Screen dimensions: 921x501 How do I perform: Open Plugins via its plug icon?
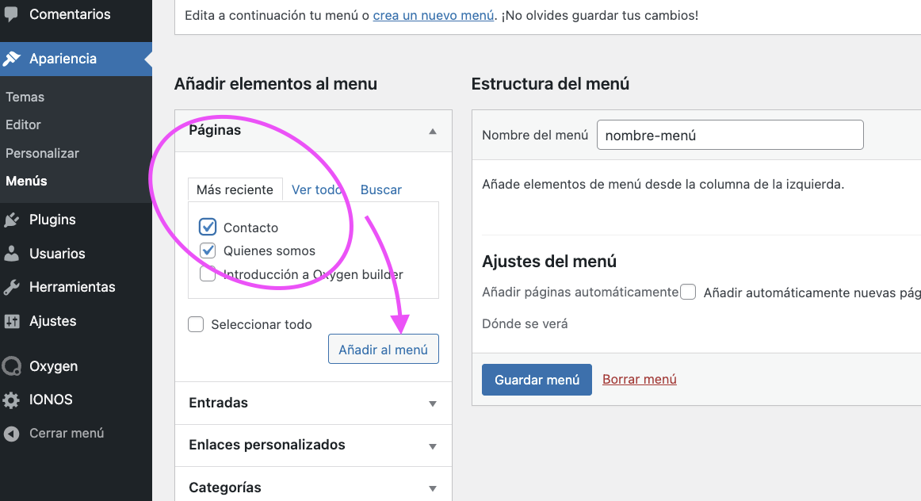[12, 220]
